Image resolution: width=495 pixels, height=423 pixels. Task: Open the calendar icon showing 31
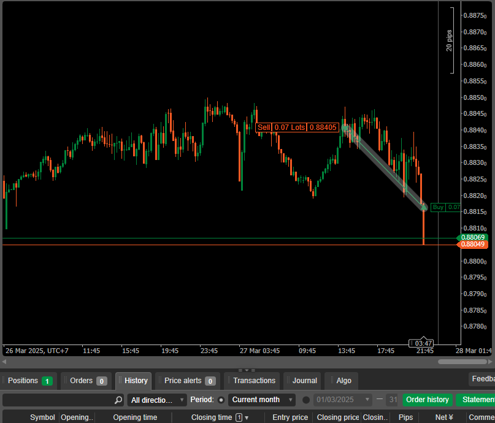tap(392, 400)
